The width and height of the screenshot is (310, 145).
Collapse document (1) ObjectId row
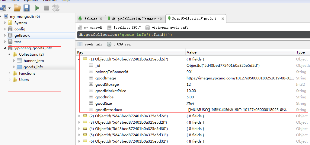pyautogui.click(x=79, y=59)
